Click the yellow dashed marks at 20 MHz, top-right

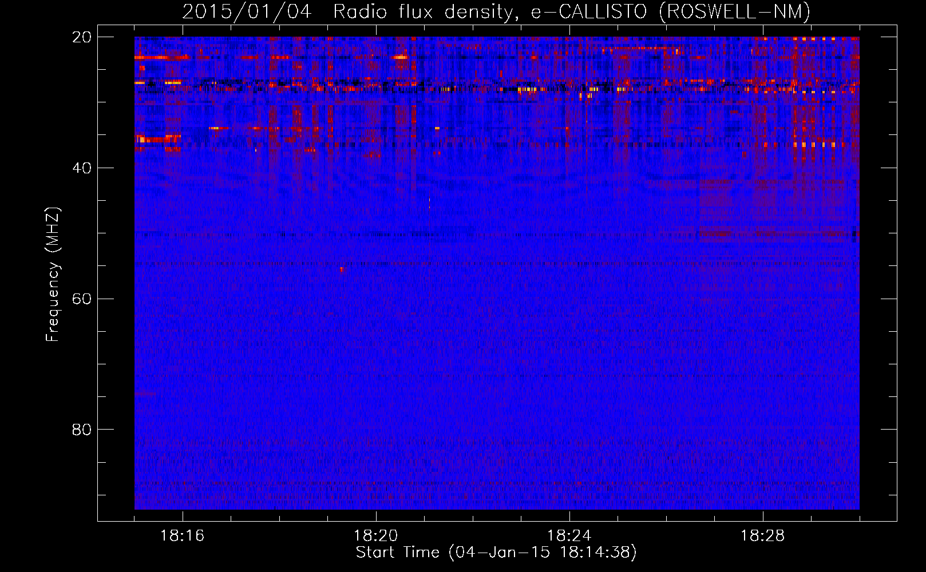pyautogui.click(x=818, y=39)
